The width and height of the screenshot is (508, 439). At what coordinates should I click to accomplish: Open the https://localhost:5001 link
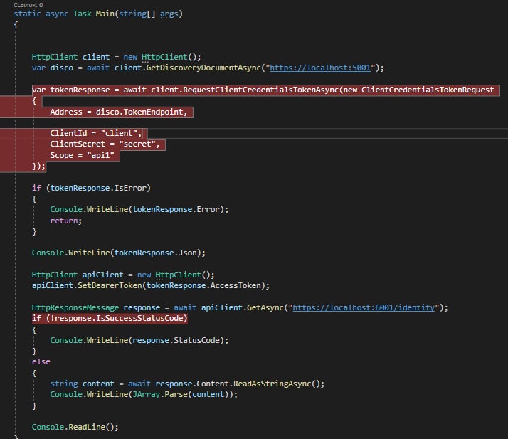pyautogui.click(x=320, y=68)
